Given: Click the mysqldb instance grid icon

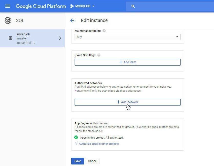Looking at the screenshot, I should tap(11, 38).
